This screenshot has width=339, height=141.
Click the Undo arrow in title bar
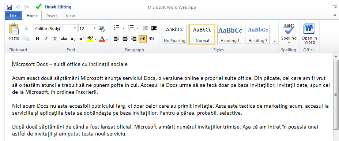click(x=18, y=7)
